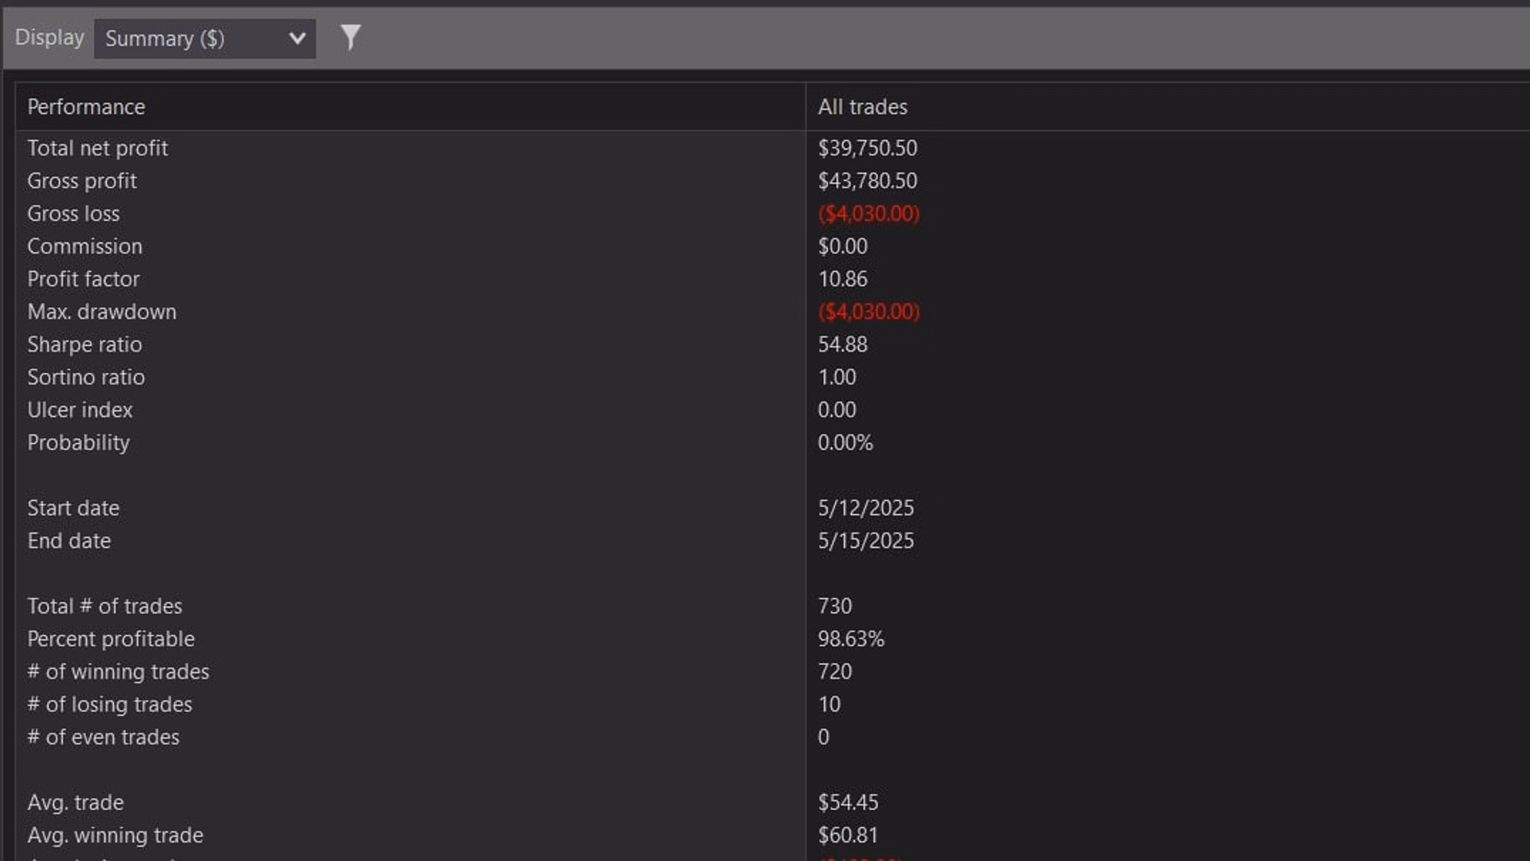Click the Performance column header
This screenshot has width=1530, height=861.
coord(86,107)
